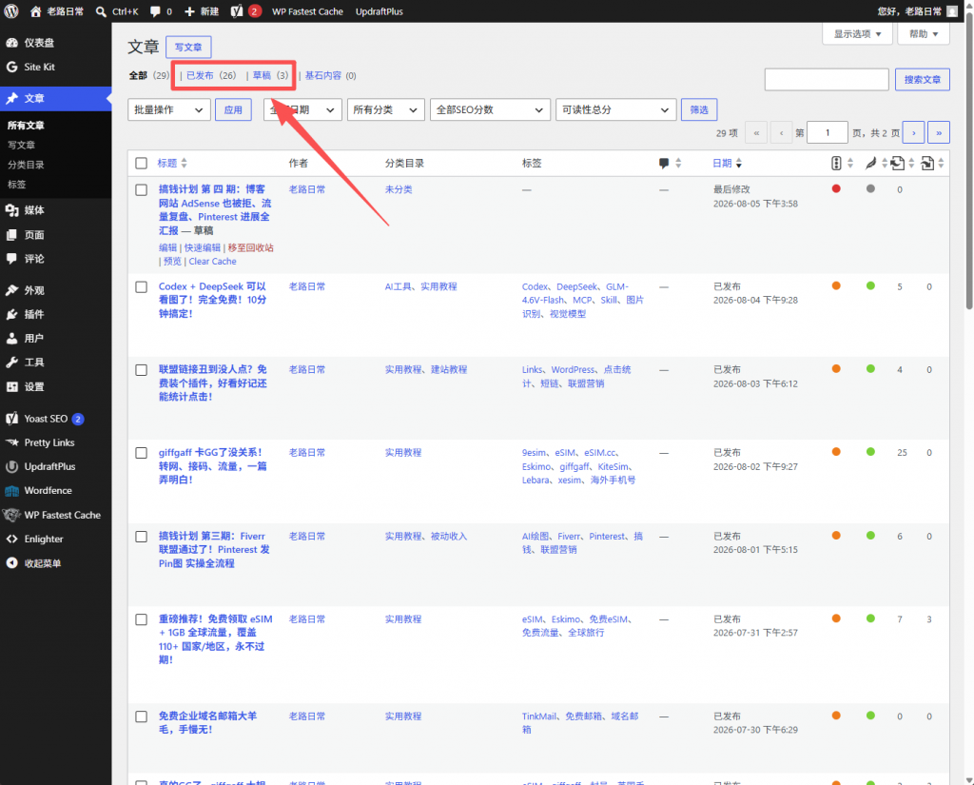Open the WordPress logo menu

pos(11,11)
